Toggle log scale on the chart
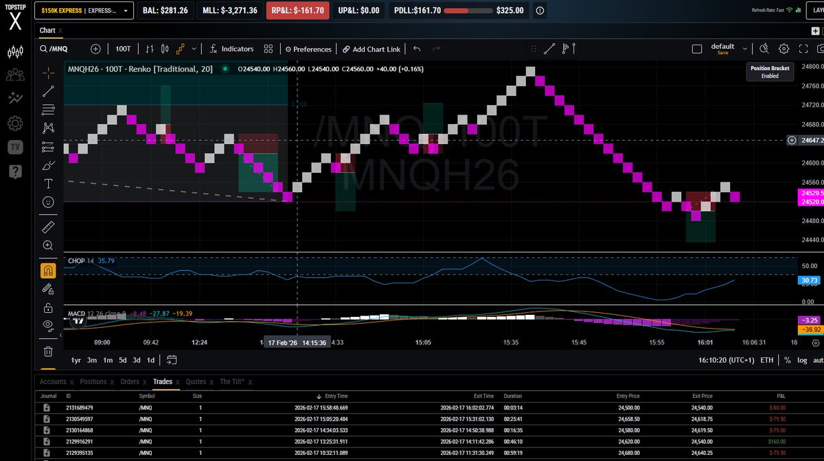This screenshot has height=461, width=824. pos(802,359)
